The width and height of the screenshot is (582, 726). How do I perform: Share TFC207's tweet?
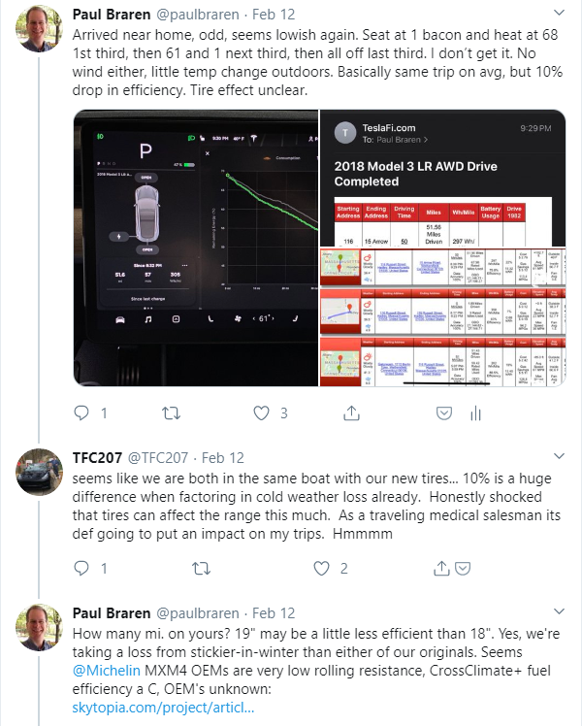tap(441, 568)
